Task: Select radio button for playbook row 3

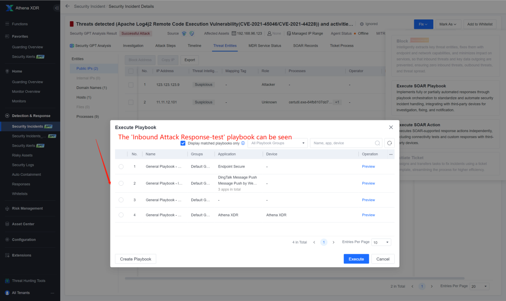Action: 121,200
